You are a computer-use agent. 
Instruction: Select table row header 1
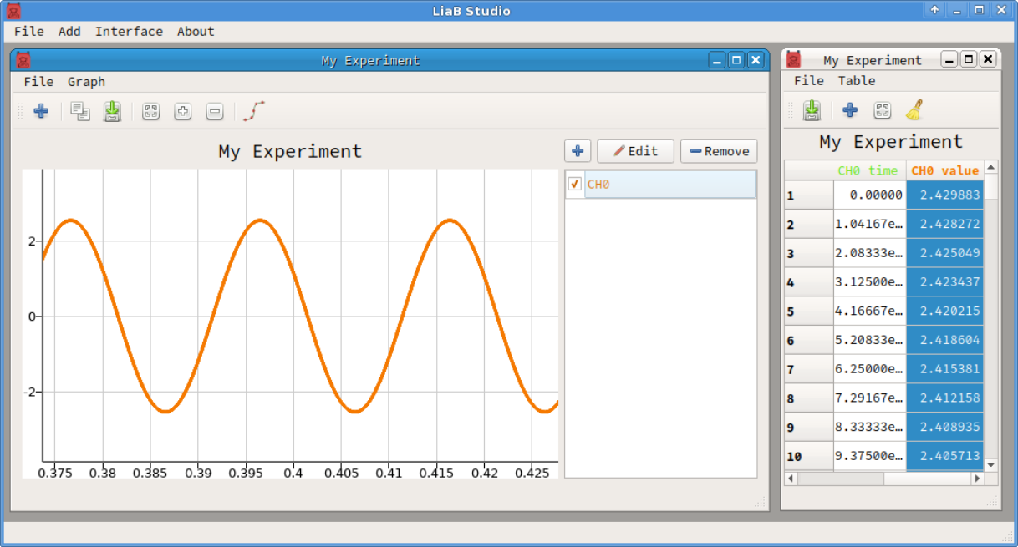tap(808, 195)
